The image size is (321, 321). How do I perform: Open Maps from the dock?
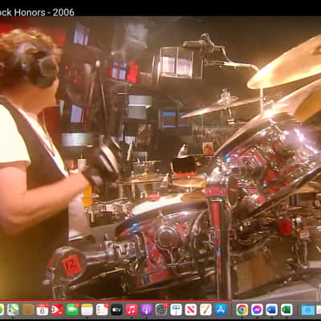tap(13, 310)
